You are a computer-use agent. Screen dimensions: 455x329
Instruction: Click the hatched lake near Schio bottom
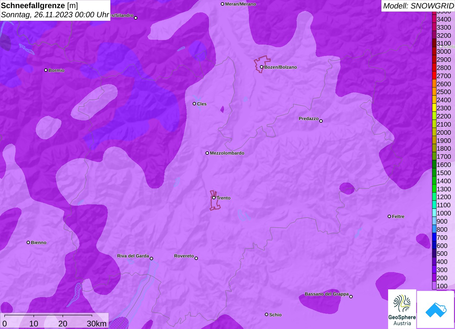point(119,323)
